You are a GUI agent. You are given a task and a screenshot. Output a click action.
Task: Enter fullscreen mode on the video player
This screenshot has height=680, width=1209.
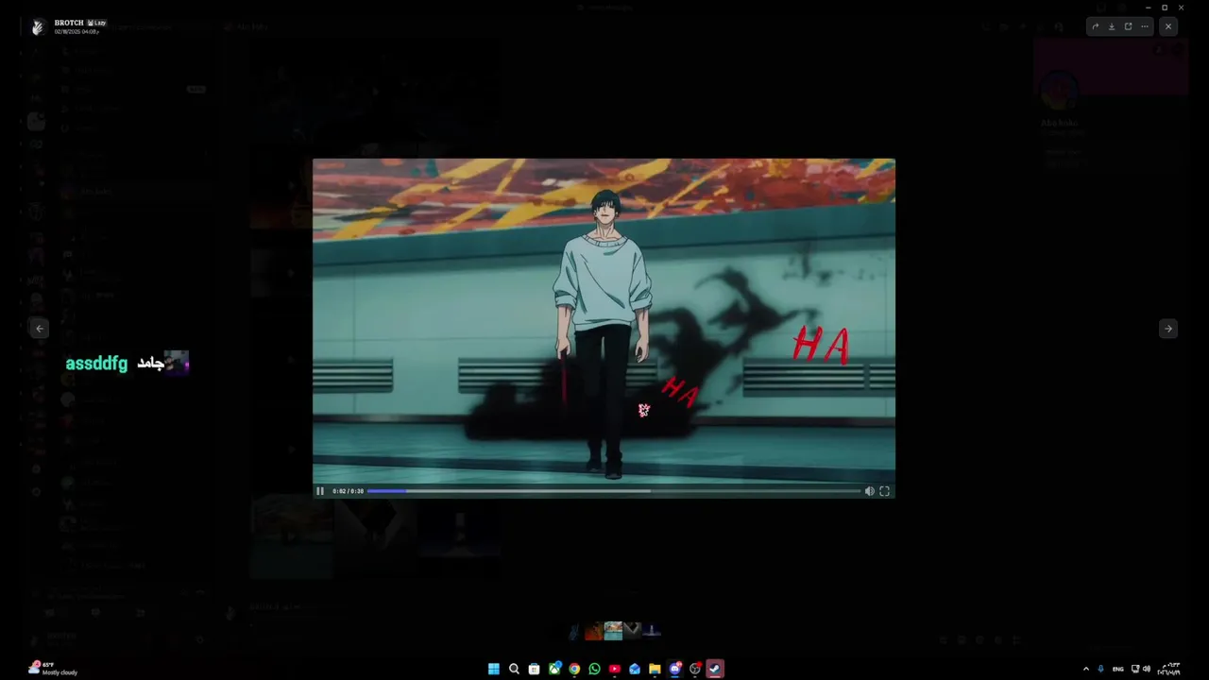885,491
